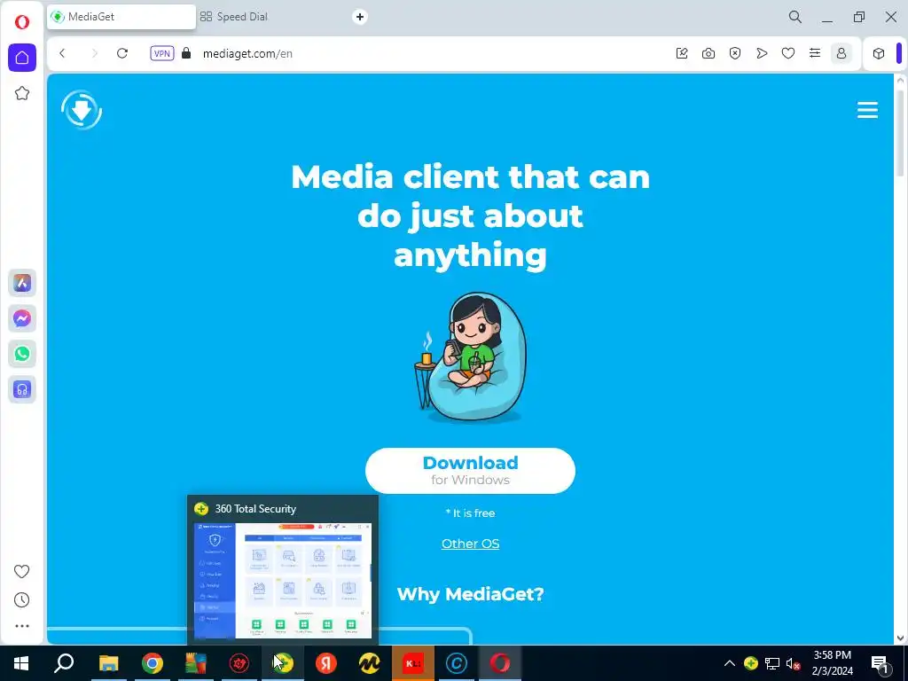Follow the Other OS link

[470, 544]
